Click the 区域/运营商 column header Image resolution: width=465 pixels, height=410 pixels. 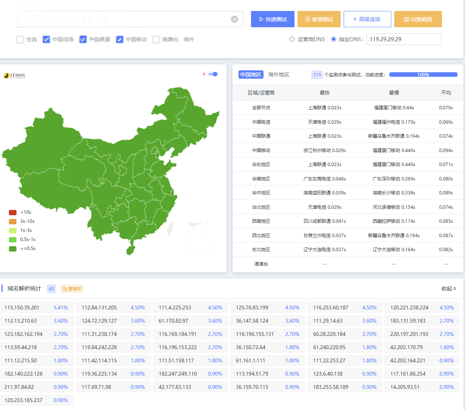[261, 93]
